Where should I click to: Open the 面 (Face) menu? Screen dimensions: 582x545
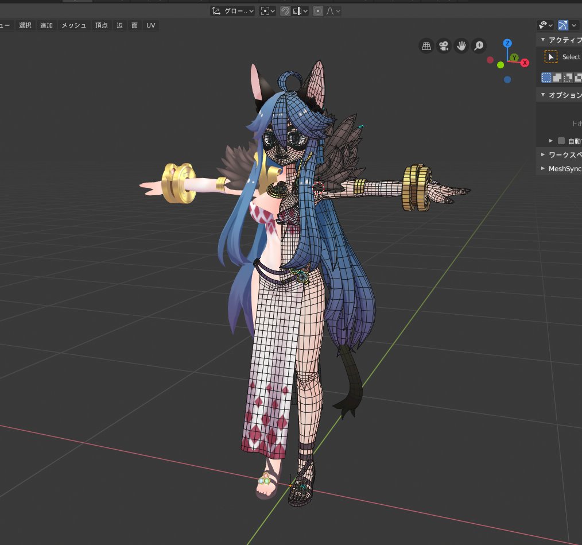(135, 25)
